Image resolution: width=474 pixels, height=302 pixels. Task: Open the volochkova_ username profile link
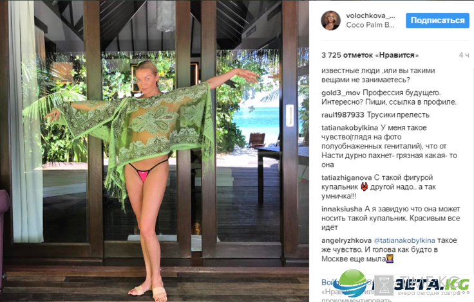(x=370, y=15)
